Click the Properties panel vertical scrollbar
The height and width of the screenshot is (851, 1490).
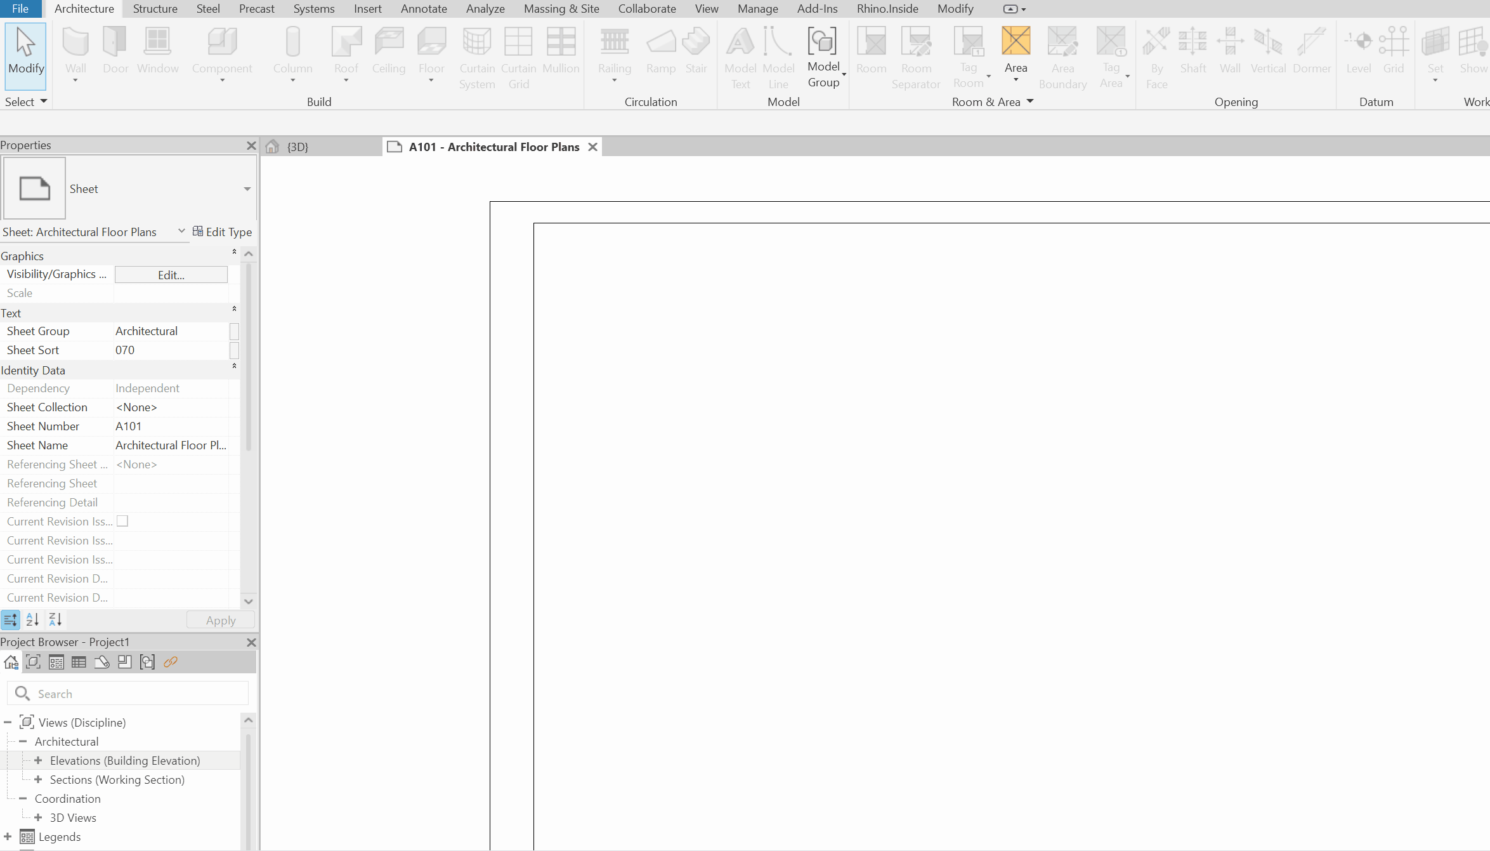tap(248, 355)
